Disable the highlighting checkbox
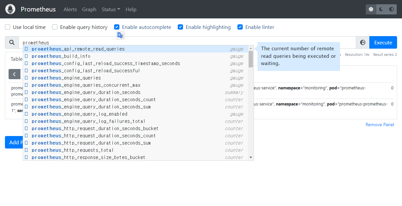 tap(180, 27)
